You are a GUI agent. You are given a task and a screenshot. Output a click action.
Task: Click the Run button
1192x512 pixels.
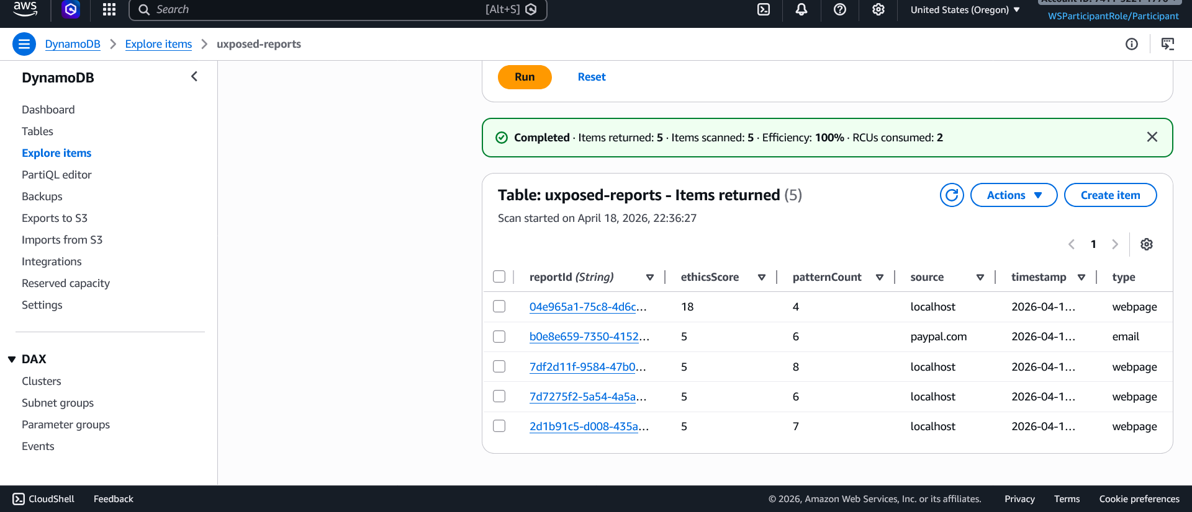[x=525, y=77]
